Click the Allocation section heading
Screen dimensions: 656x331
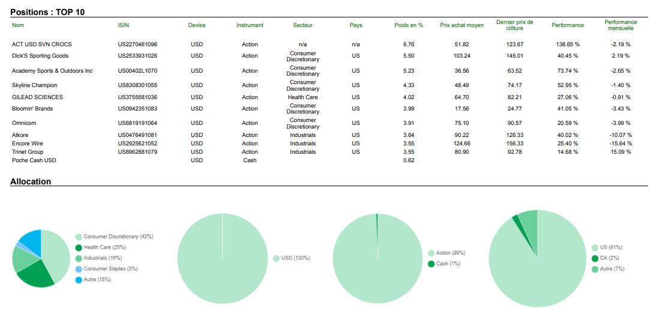(31, 181)
